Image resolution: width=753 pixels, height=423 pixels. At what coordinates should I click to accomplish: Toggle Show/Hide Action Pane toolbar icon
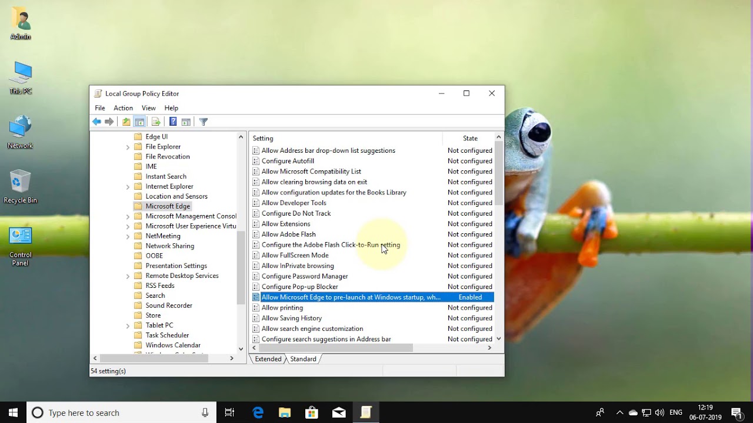click(x=186, y=122)
